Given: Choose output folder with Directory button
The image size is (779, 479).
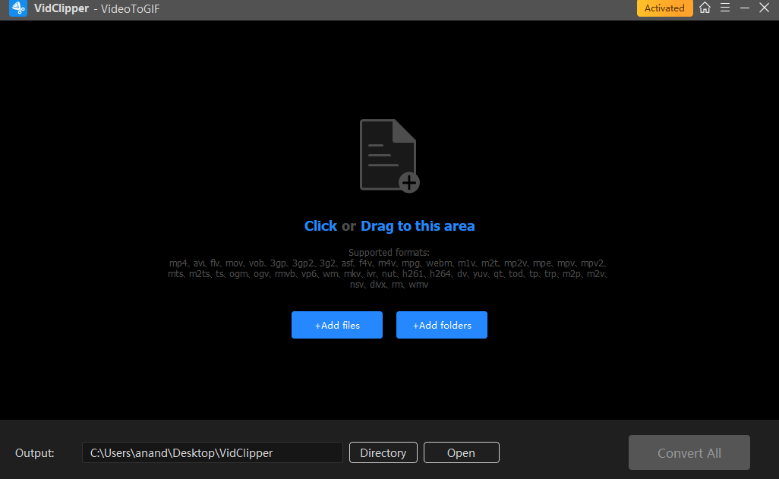Looking at the screenshot, I should tap(383, 452).
